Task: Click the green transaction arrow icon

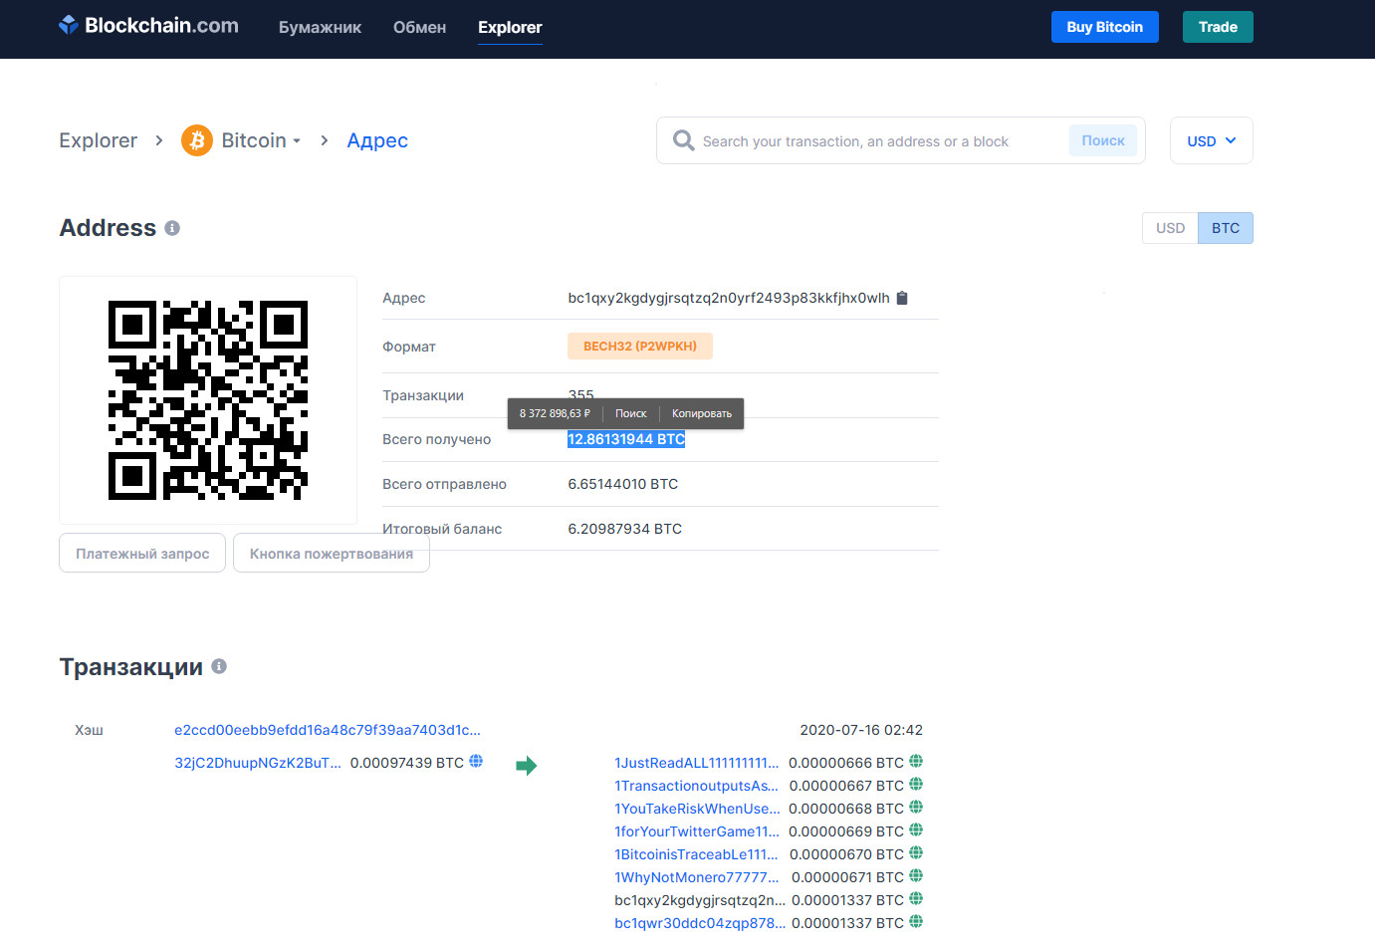Action: (527, 765)
